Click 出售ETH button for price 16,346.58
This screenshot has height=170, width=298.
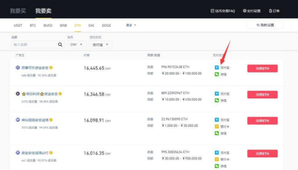pyautogui.click(x=262, y=94)
